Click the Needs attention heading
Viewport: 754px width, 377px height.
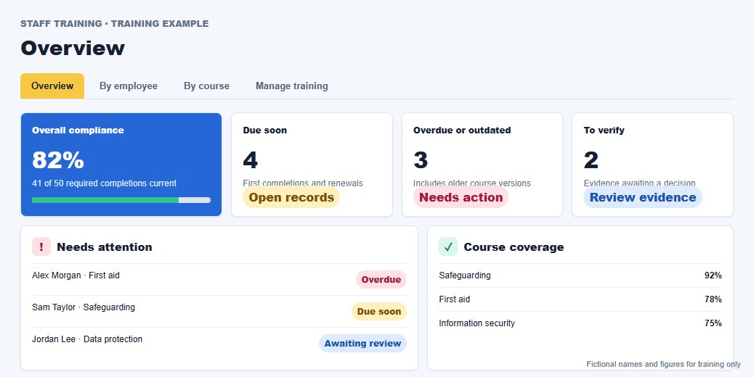105,247
